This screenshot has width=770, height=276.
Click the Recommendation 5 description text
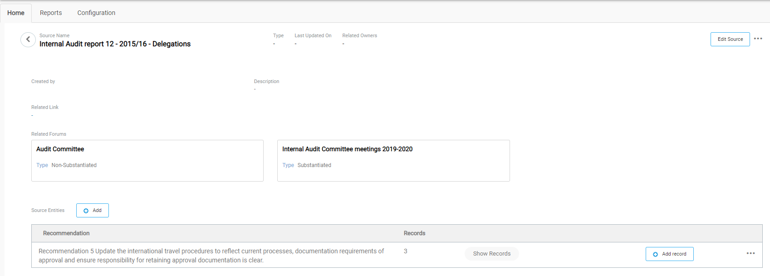tap(211, 256)
